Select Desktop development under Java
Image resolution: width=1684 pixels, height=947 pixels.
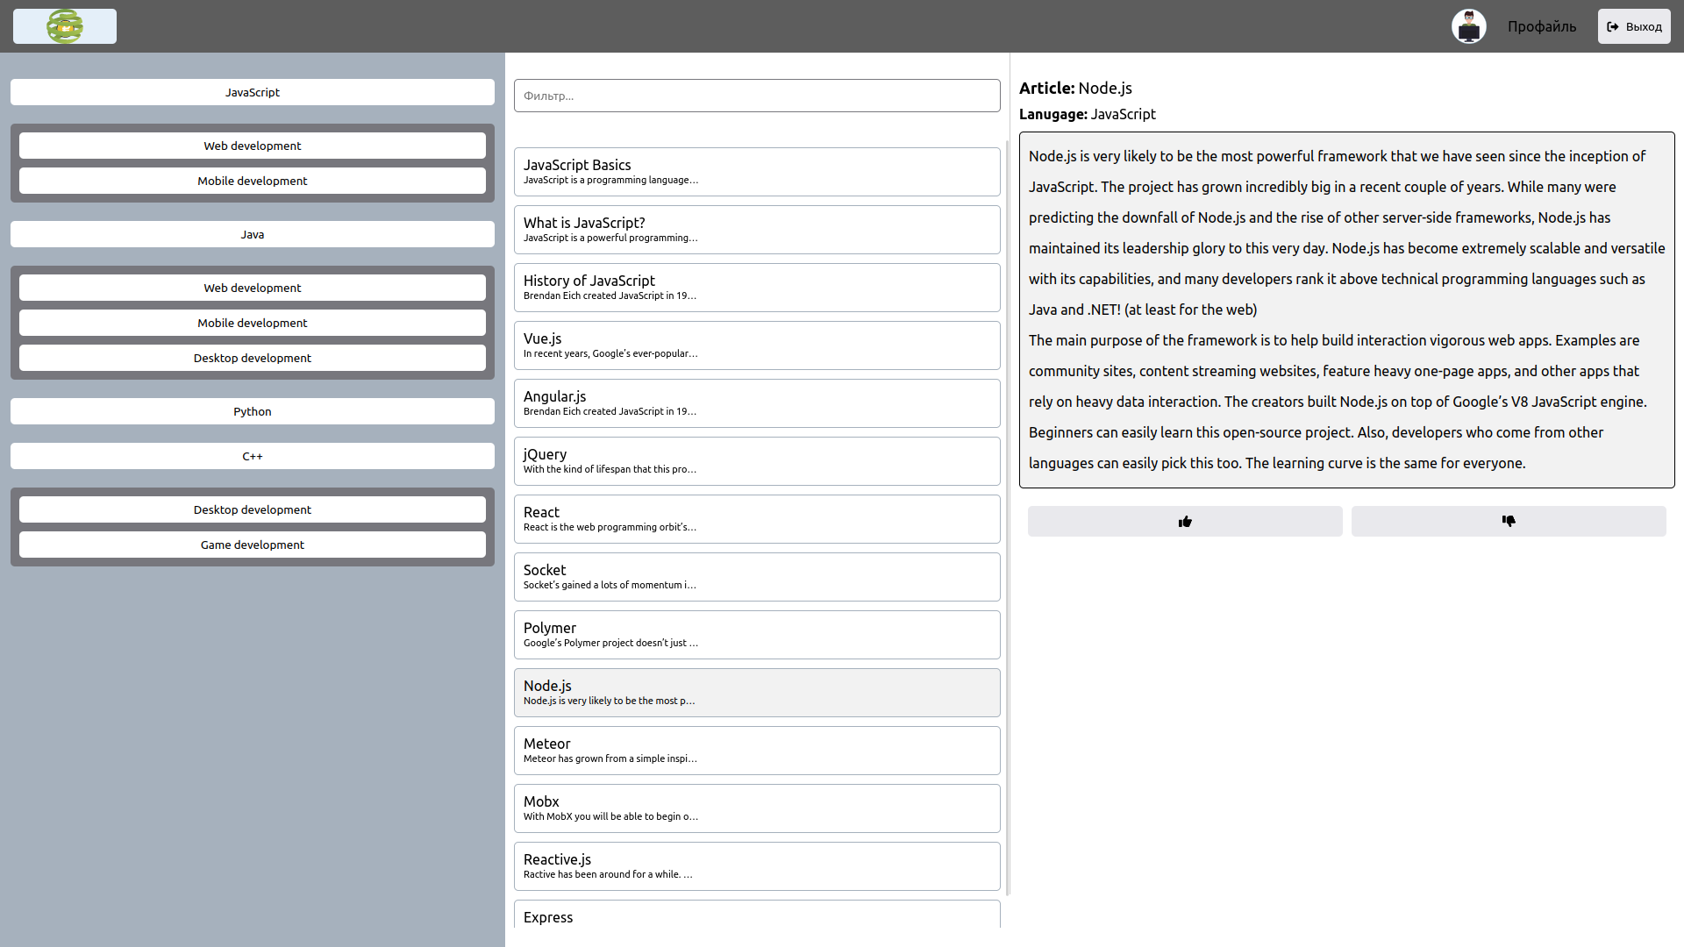pos(252,358)
